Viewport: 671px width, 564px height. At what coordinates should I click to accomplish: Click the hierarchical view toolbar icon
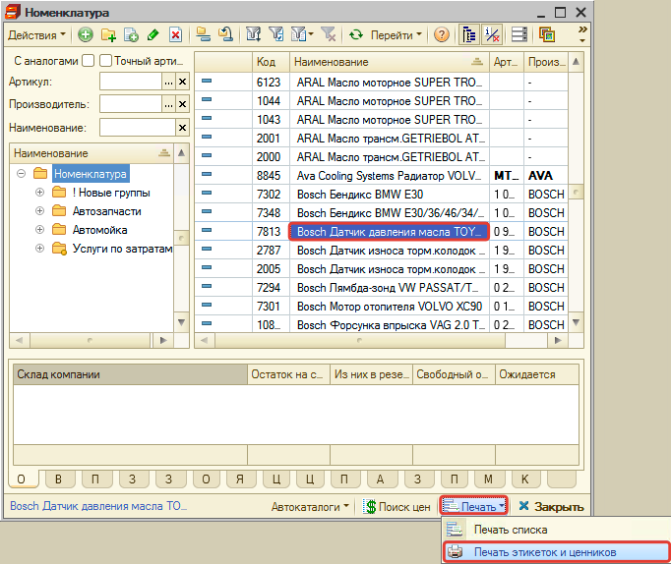coord(203,34)
